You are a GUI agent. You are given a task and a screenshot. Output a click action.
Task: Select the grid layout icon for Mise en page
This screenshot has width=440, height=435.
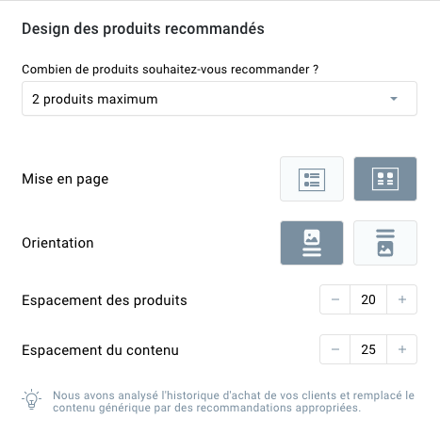click(x=385, y=179)
